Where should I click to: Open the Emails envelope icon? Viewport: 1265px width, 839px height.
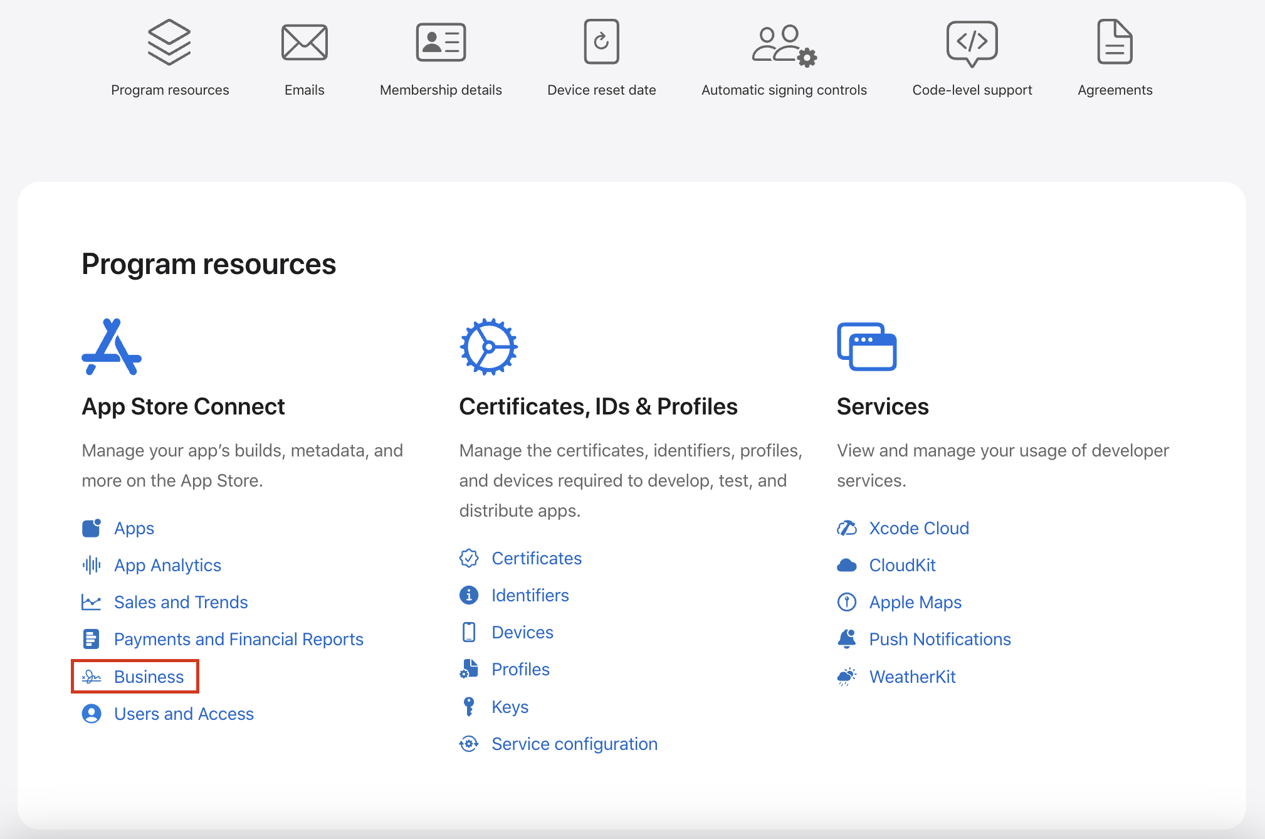tap(304, 42)
